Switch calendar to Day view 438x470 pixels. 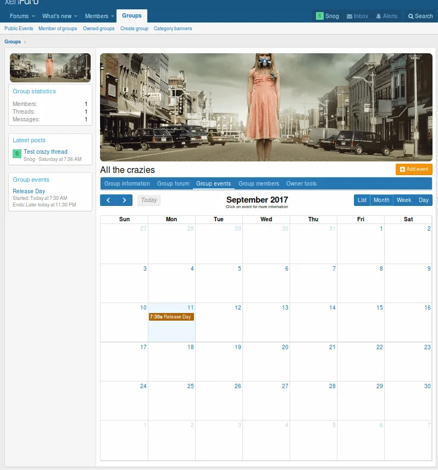tap(424, 200)
